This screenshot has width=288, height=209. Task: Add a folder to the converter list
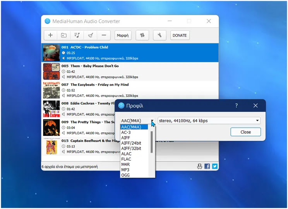click(64, 35)
